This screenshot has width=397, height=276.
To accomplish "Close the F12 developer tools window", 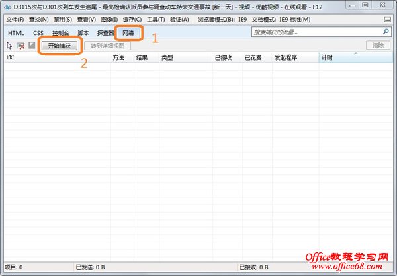I will coord(383,5).
